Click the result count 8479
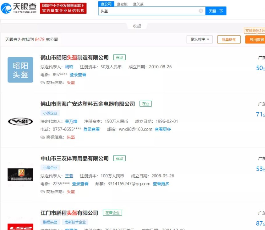 (x=40, y=39)
